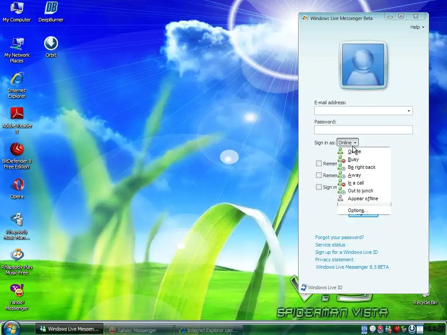Expand the E-mail address dropdown arrow
The width and height of the screenshot is (447, 335).
tap(409, 111)
